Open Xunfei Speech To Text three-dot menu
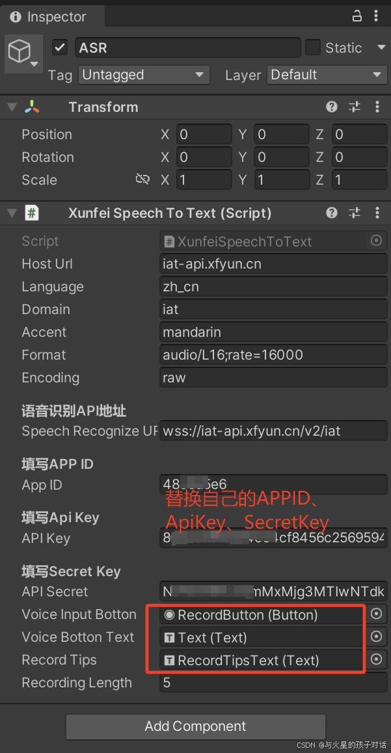The width and height of the screenshot is (391, 753). pos(377,213)
